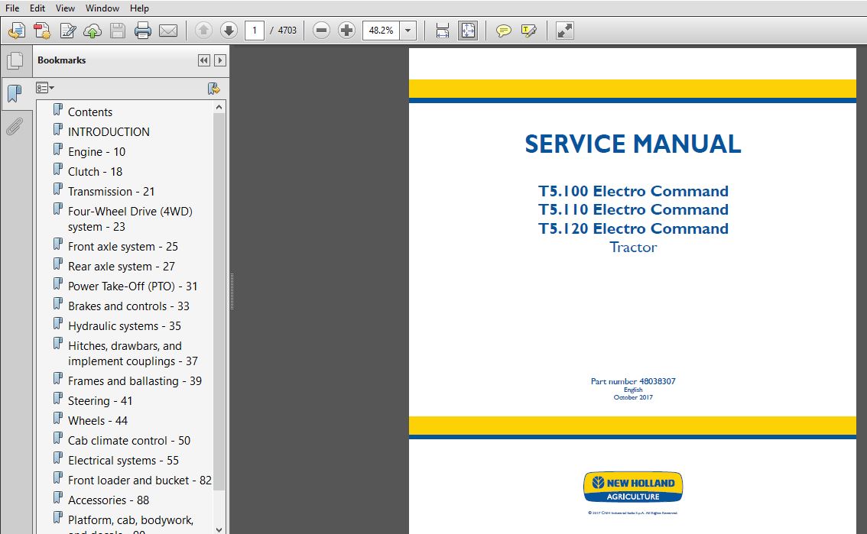Open the Attachments paperclip panel

tap(15, 127)
